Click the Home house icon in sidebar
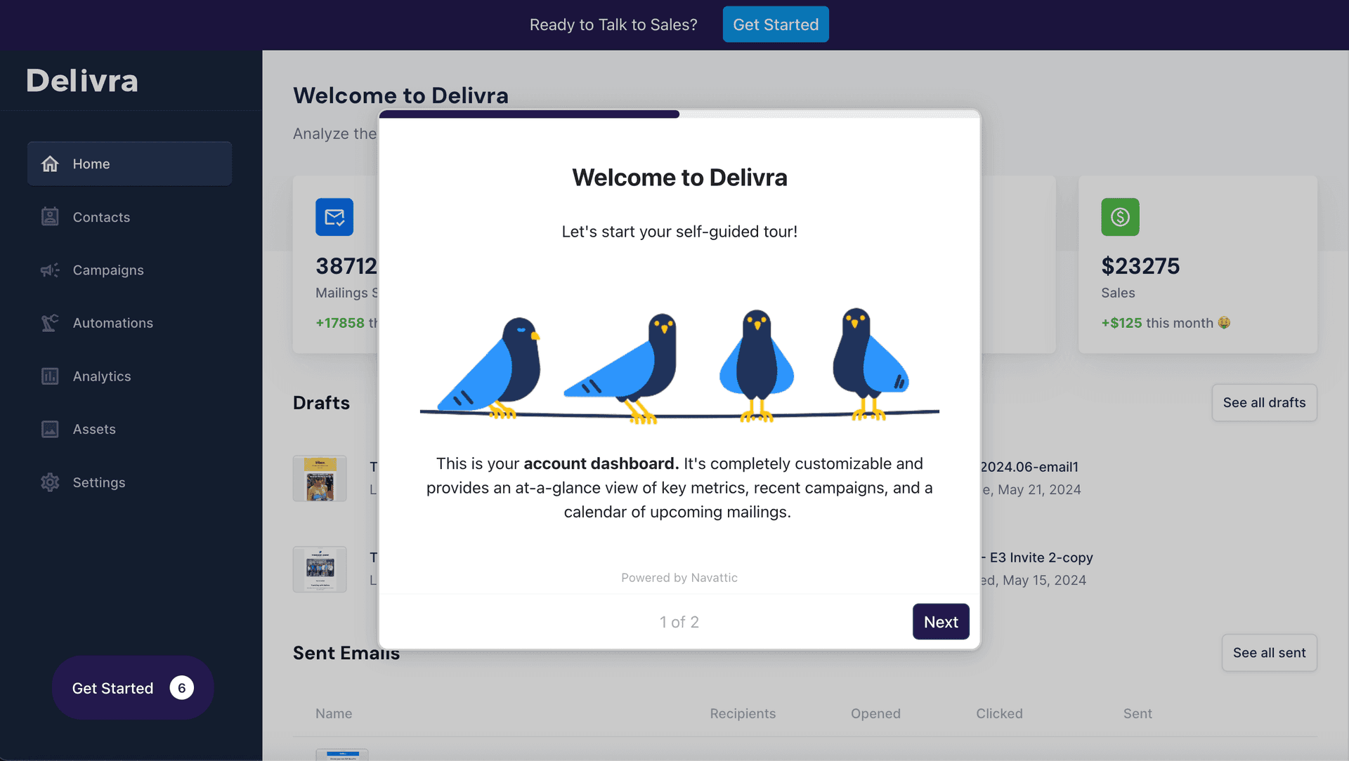1349x761 pixels. tap(50, 164)
